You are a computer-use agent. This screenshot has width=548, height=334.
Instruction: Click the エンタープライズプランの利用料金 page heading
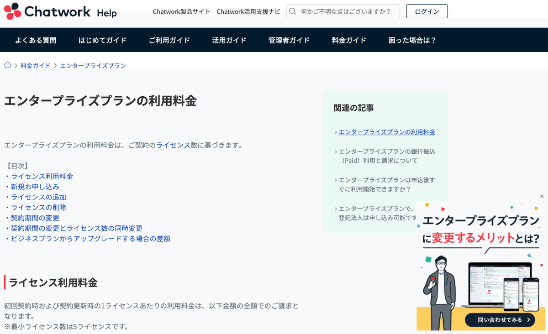coord(100,100)
